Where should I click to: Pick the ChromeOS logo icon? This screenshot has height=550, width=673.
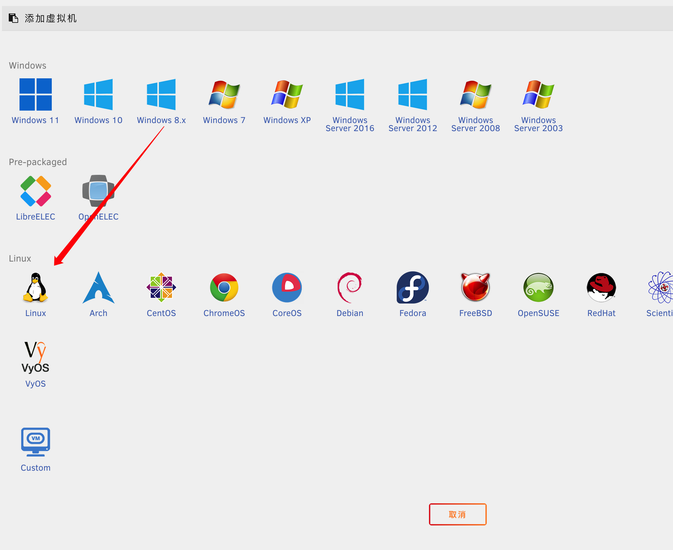[224, 287]
